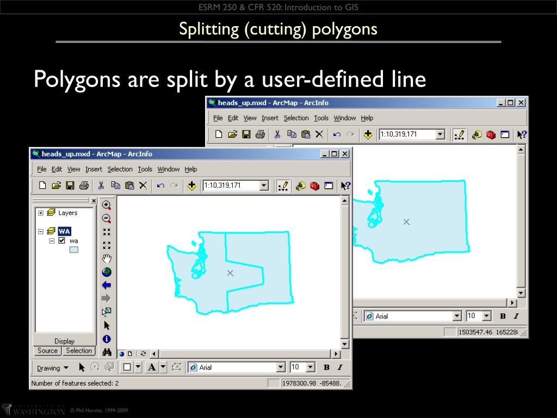Select the WA data frame label
The image size is (557, 418).
pos(64,231)
